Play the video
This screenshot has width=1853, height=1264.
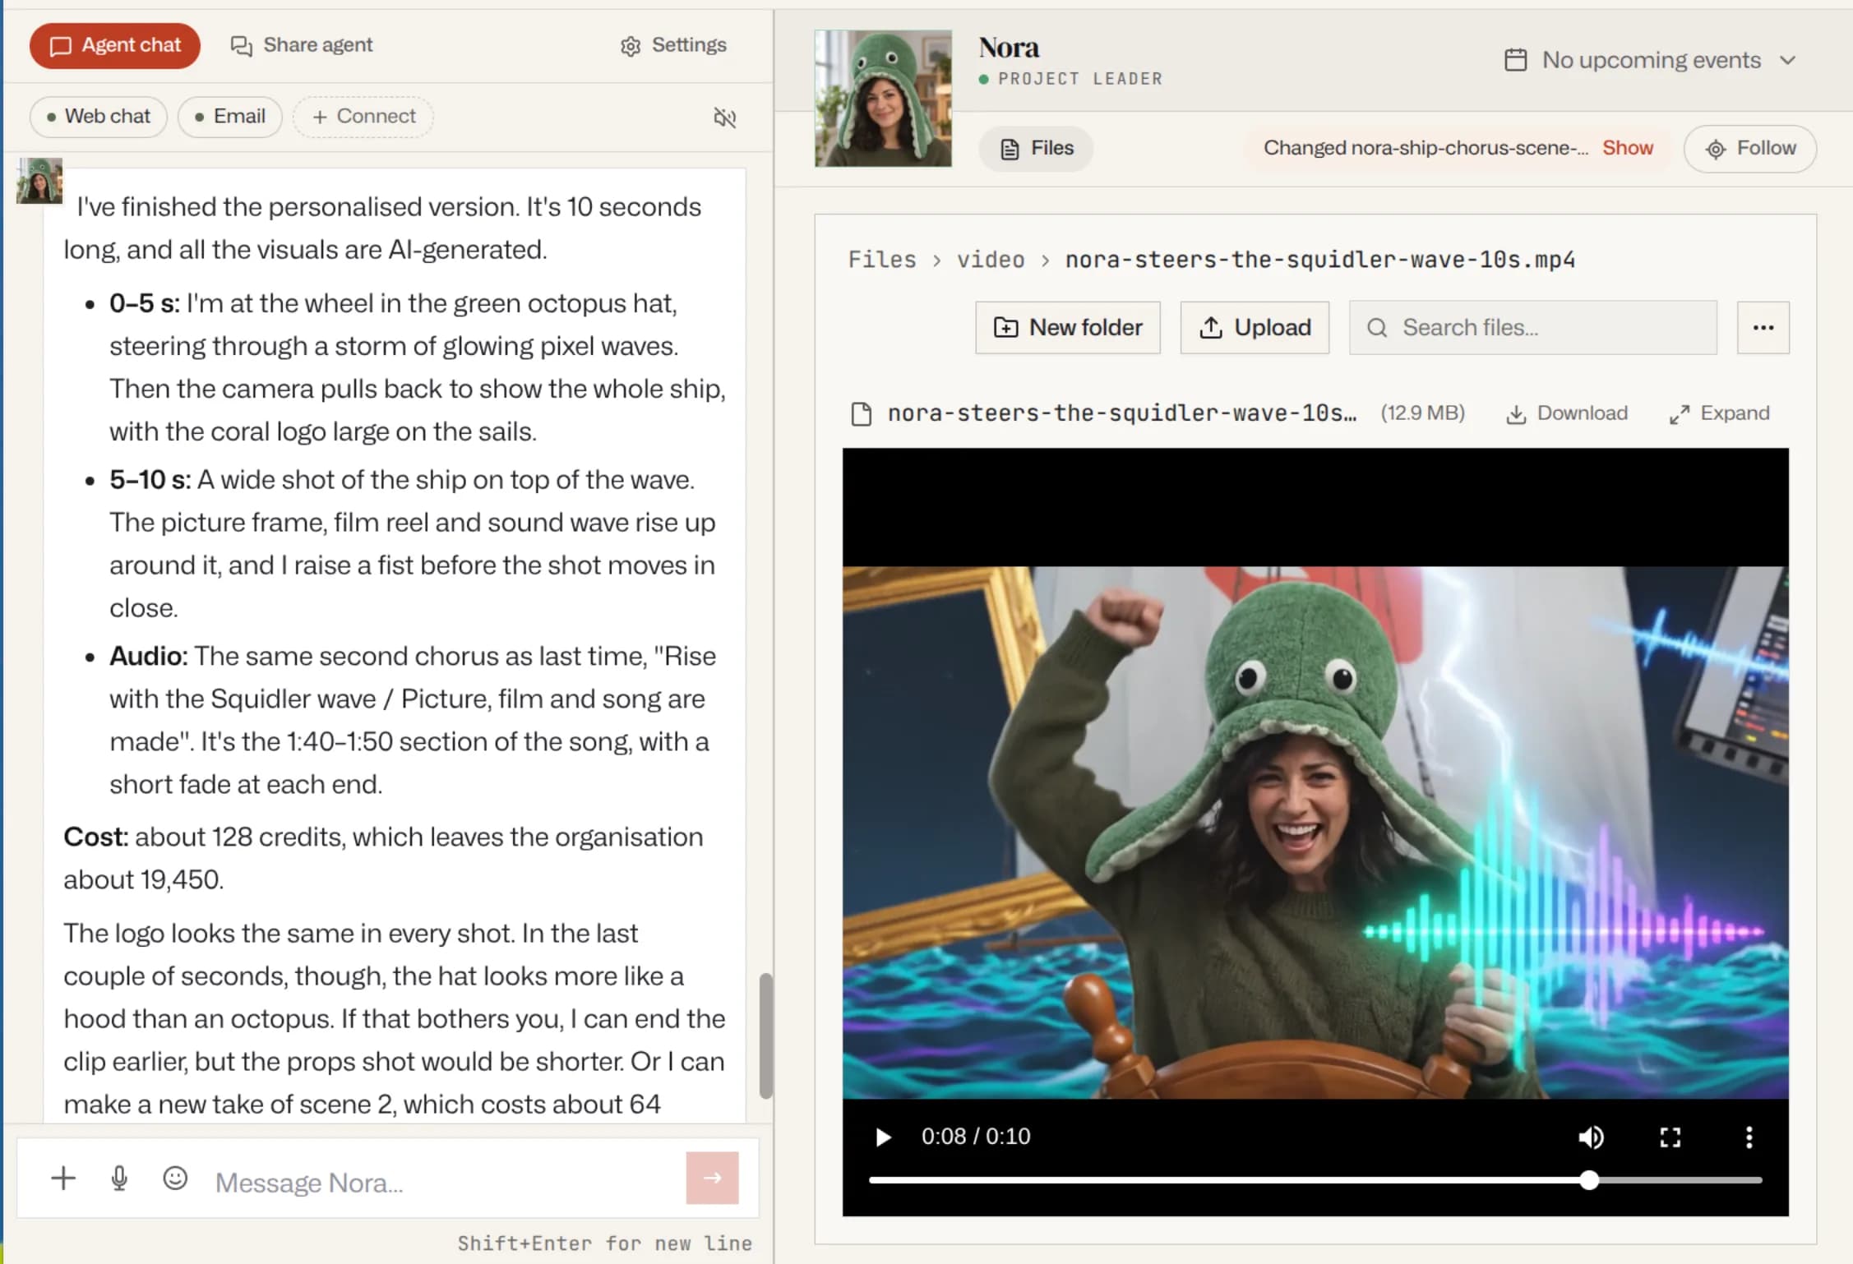tap(883, 1137)
